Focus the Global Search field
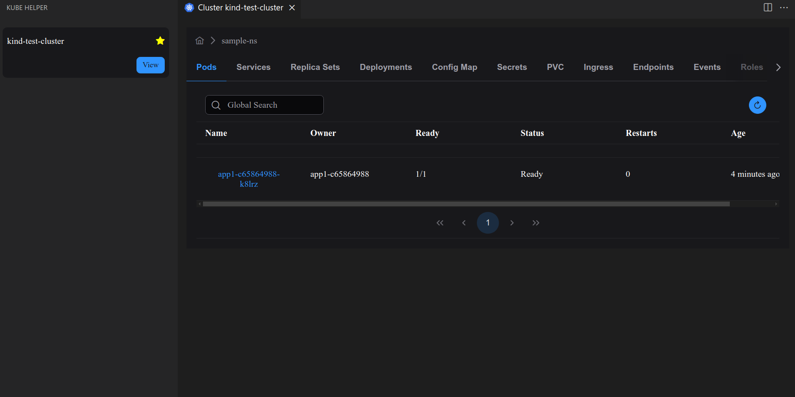Viewport: 795px width, 397px height. point(264,105)
